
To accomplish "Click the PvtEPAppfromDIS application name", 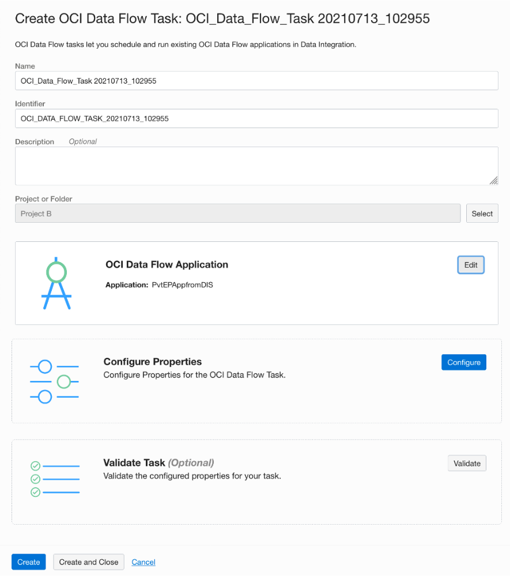I will (x=178, y=285).
